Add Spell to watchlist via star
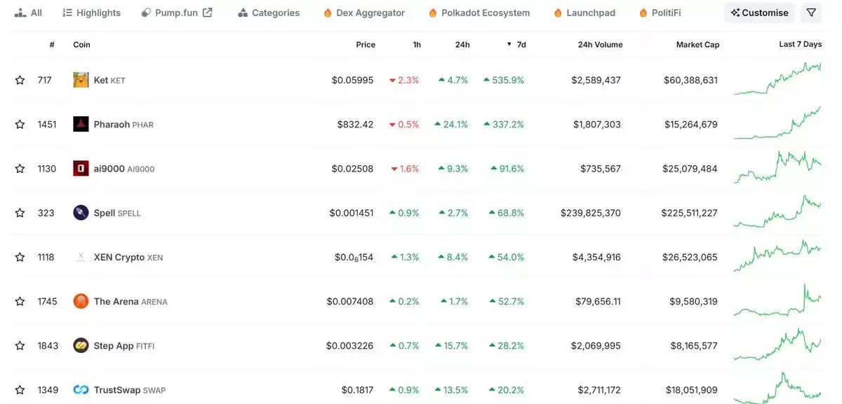The width and height of the screenshot is (842, 404). (x=20, y=213)
